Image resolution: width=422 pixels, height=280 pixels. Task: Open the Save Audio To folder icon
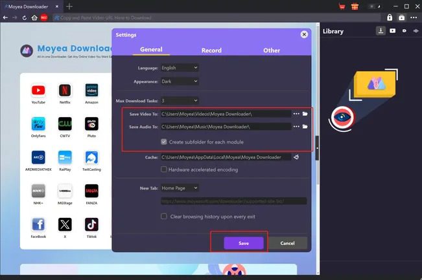(x=305, y=127)
